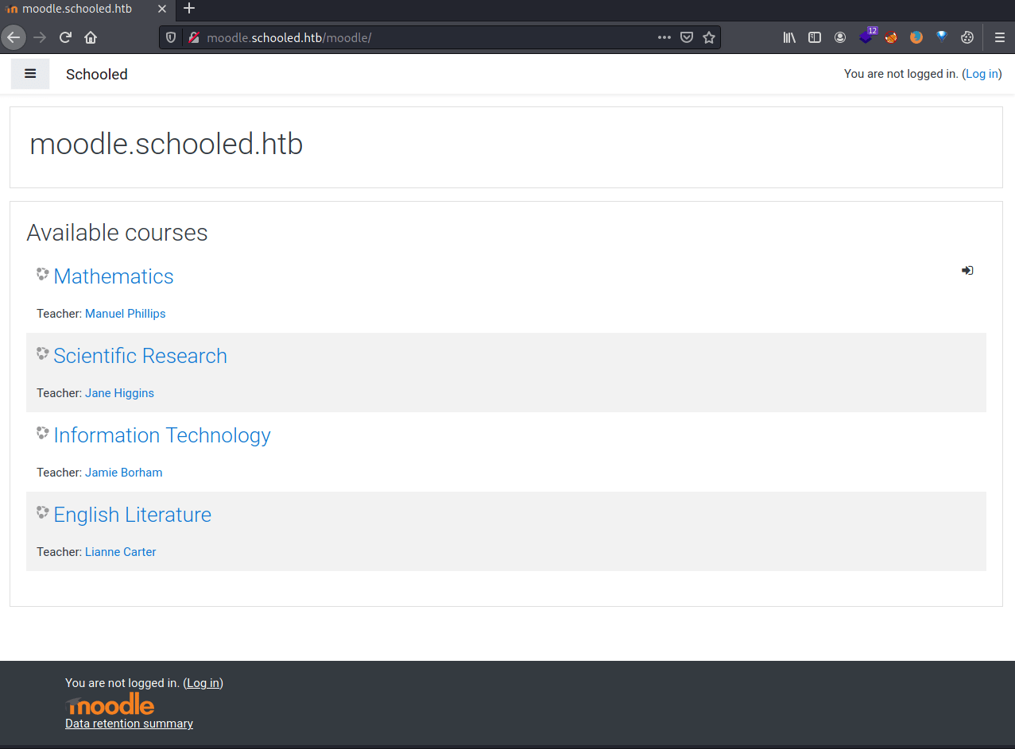Select the moodle.schooled.htb browser tab
This screenshot has height=749, width=1015.
87,10
